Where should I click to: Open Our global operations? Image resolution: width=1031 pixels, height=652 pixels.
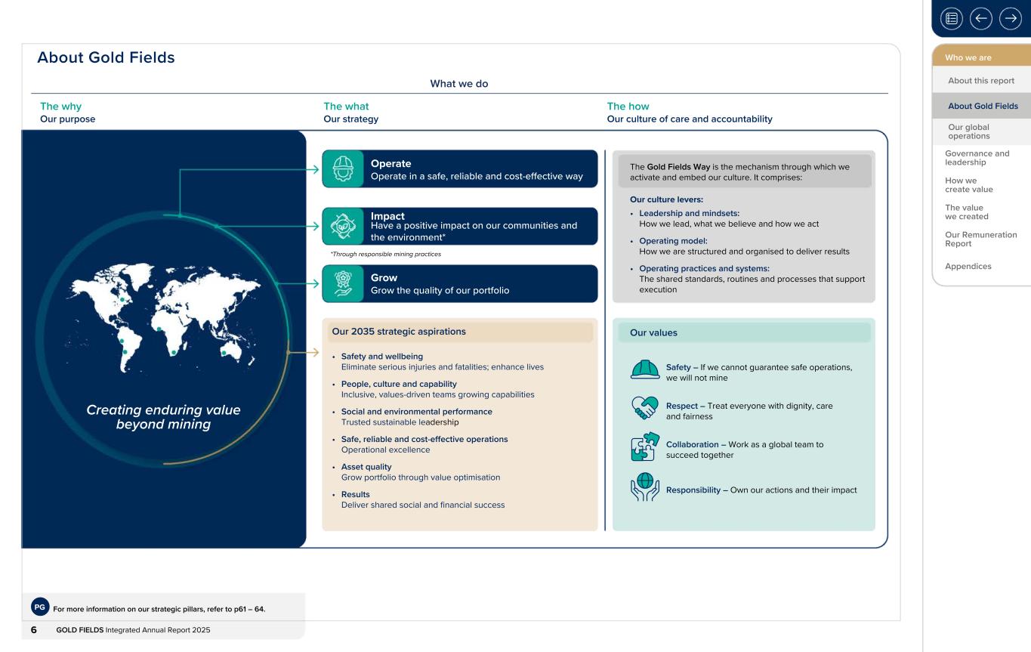[x=968, y=131]
